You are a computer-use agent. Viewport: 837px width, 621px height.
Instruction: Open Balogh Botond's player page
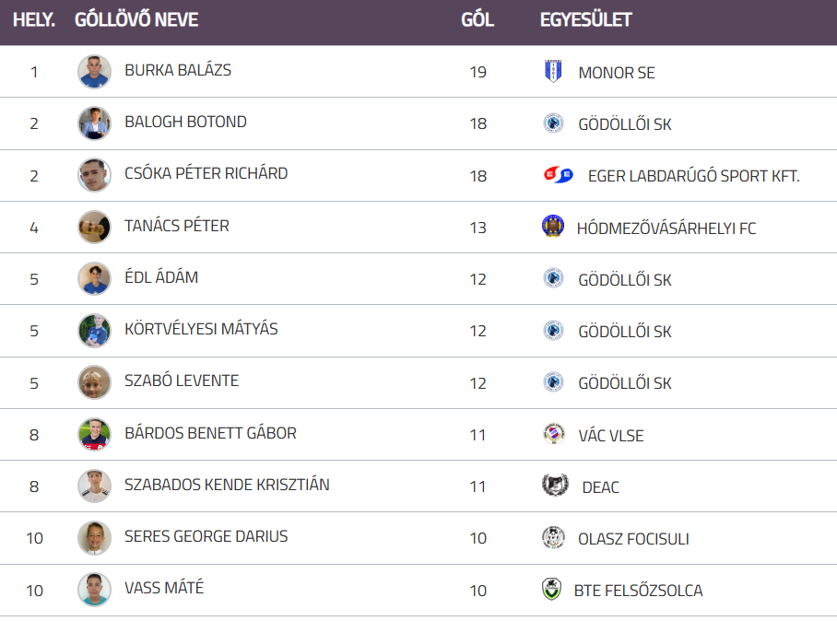pos(185,122)
